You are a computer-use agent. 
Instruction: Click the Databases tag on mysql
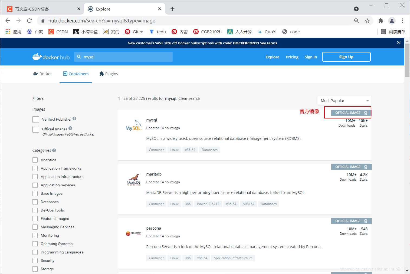[x=209, y=150]
